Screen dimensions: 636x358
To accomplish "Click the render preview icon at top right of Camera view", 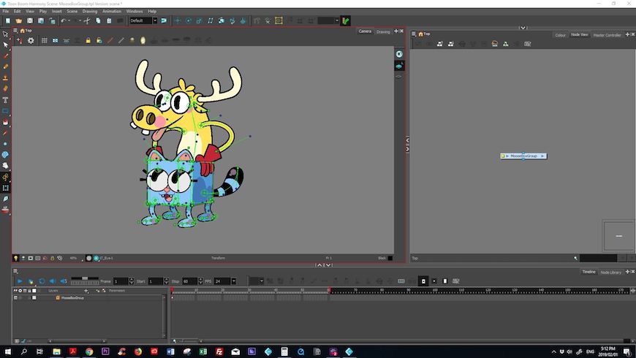I will (399, 54).
